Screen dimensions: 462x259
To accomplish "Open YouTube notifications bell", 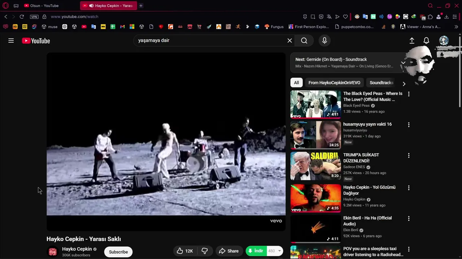I will (426, 41).
